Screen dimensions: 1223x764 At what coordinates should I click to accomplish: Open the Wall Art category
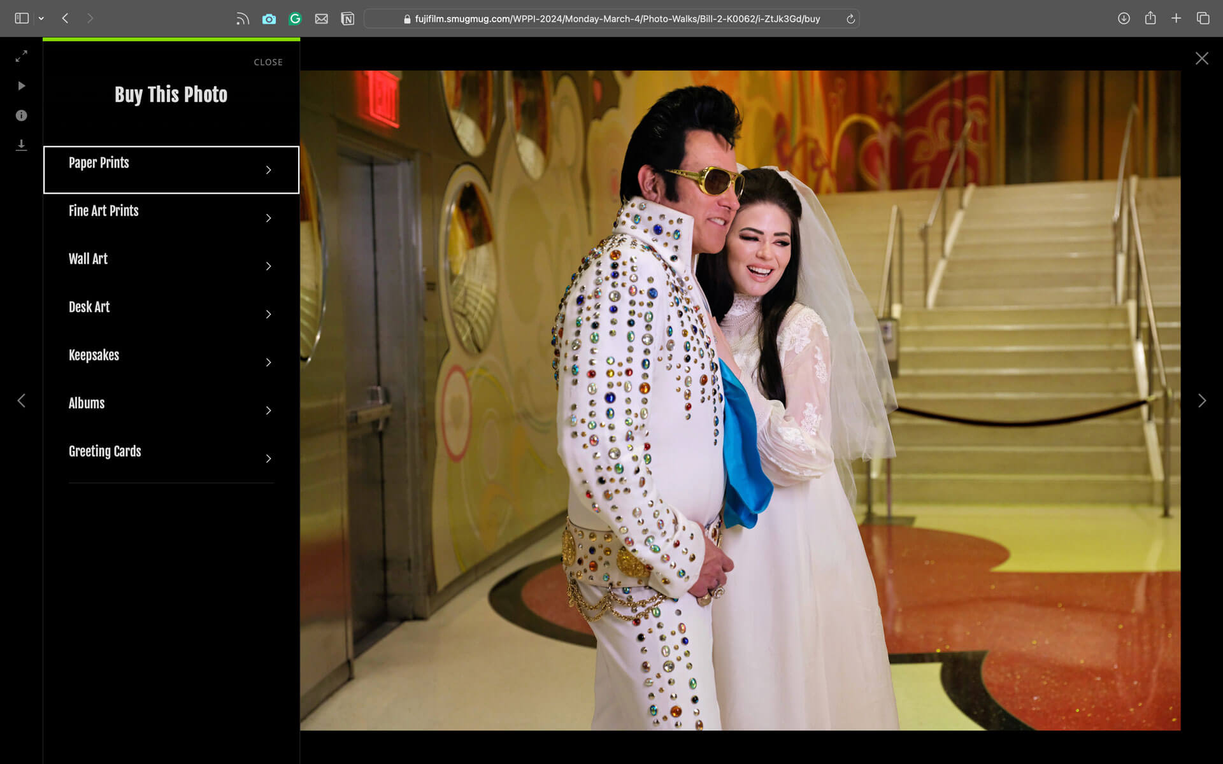click(x=171, y=265)
